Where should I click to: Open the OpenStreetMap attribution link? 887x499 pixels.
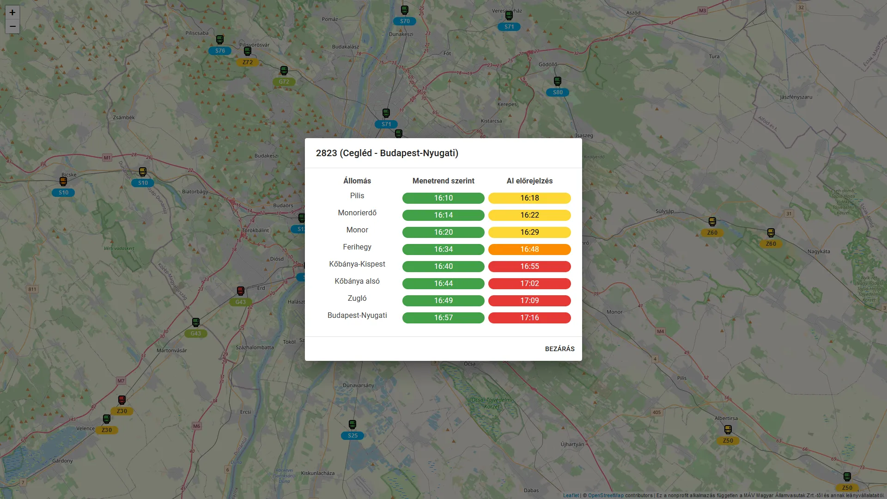tap(605, 495)
